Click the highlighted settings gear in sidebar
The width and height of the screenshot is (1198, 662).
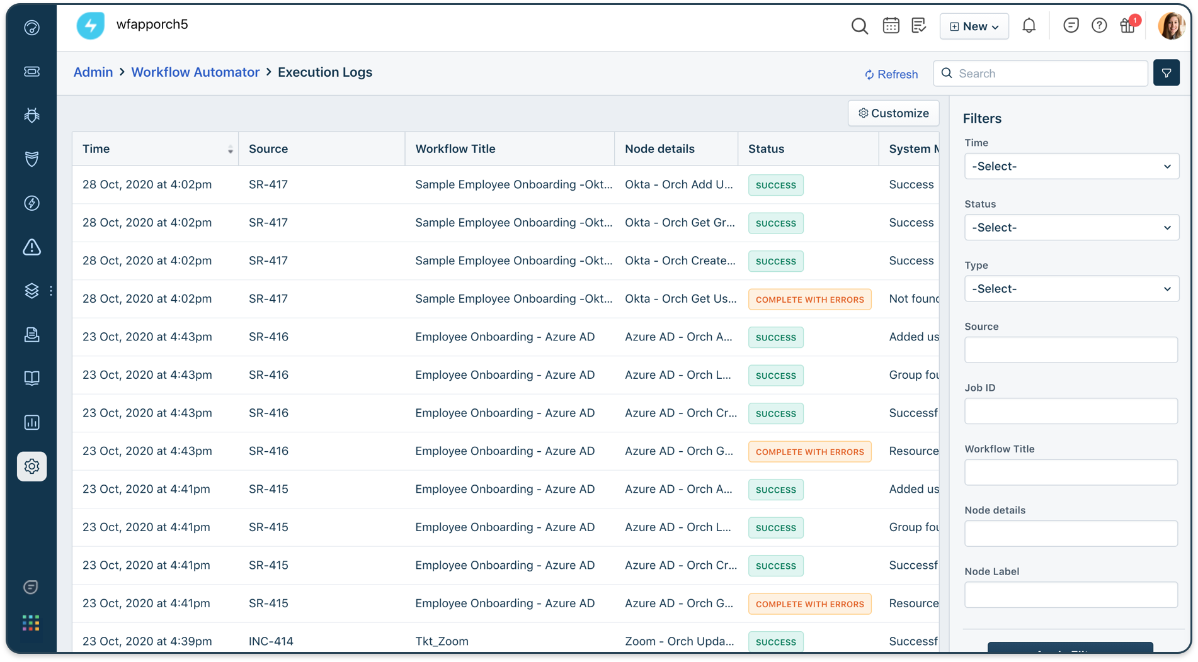click(x=31, y=466)
